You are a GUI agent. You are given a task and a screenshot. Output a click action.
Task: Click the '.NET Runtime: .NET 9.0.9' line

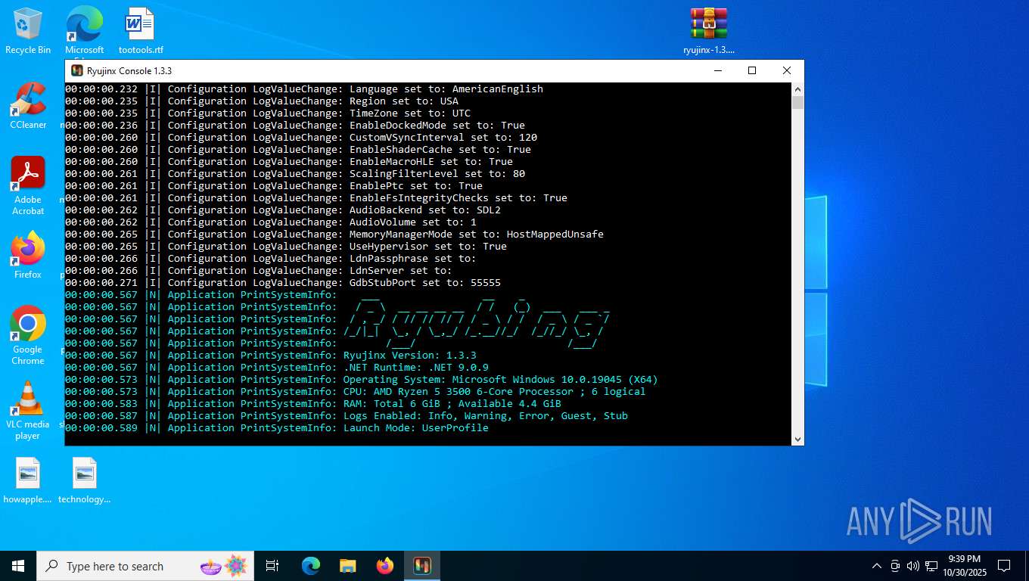coord(277,368)
